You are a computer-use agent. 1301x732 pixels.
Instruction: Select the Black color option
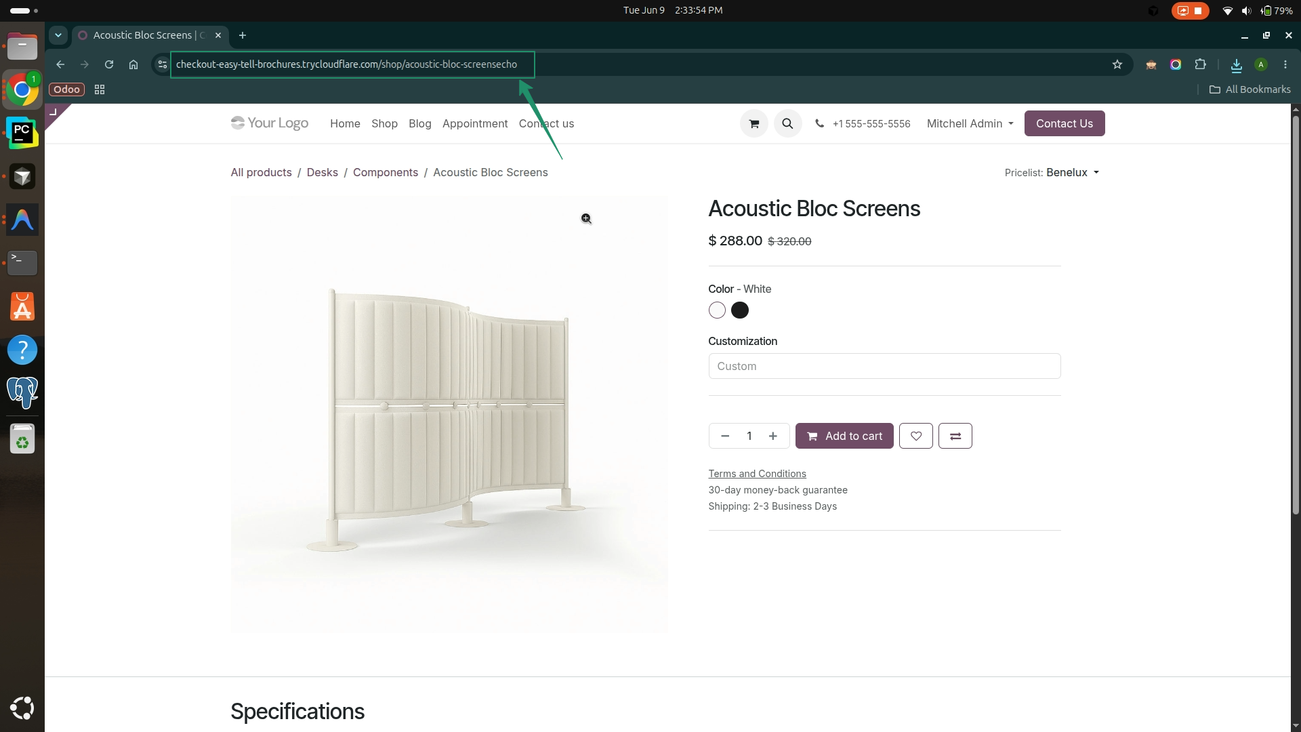tap(740, 310)
